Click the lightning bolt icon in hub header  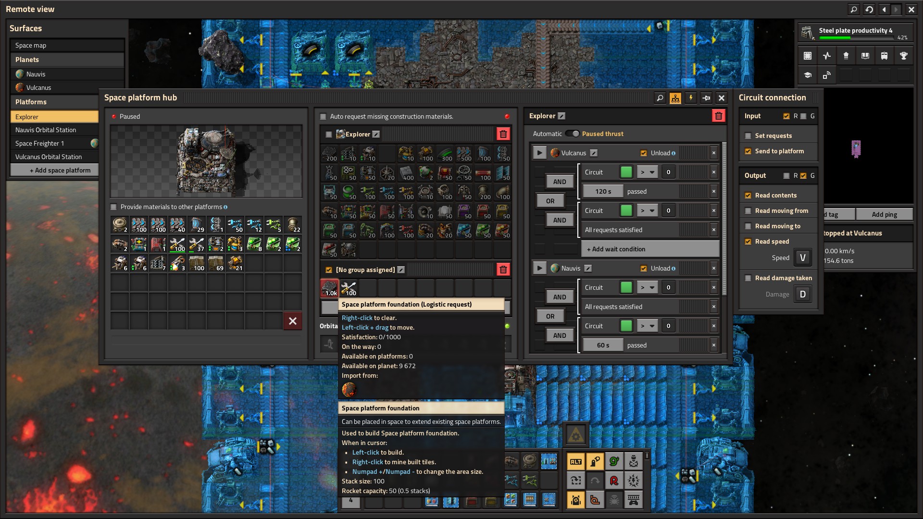(691, 98)
